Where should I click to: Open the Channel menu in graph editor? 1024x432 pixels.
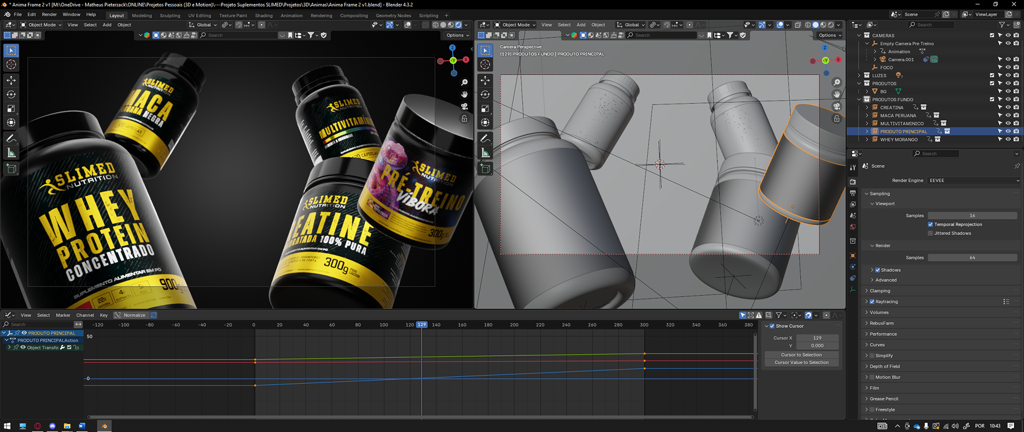pos(85,315)
